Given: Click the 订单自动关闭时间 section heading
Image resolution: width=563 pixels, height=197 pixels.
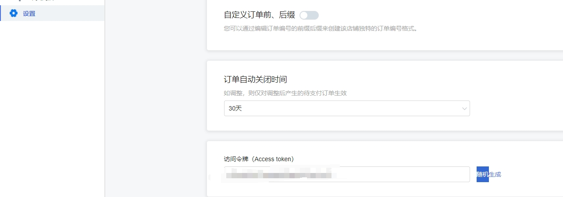Looking at the screenshot, I should [256, 79].
